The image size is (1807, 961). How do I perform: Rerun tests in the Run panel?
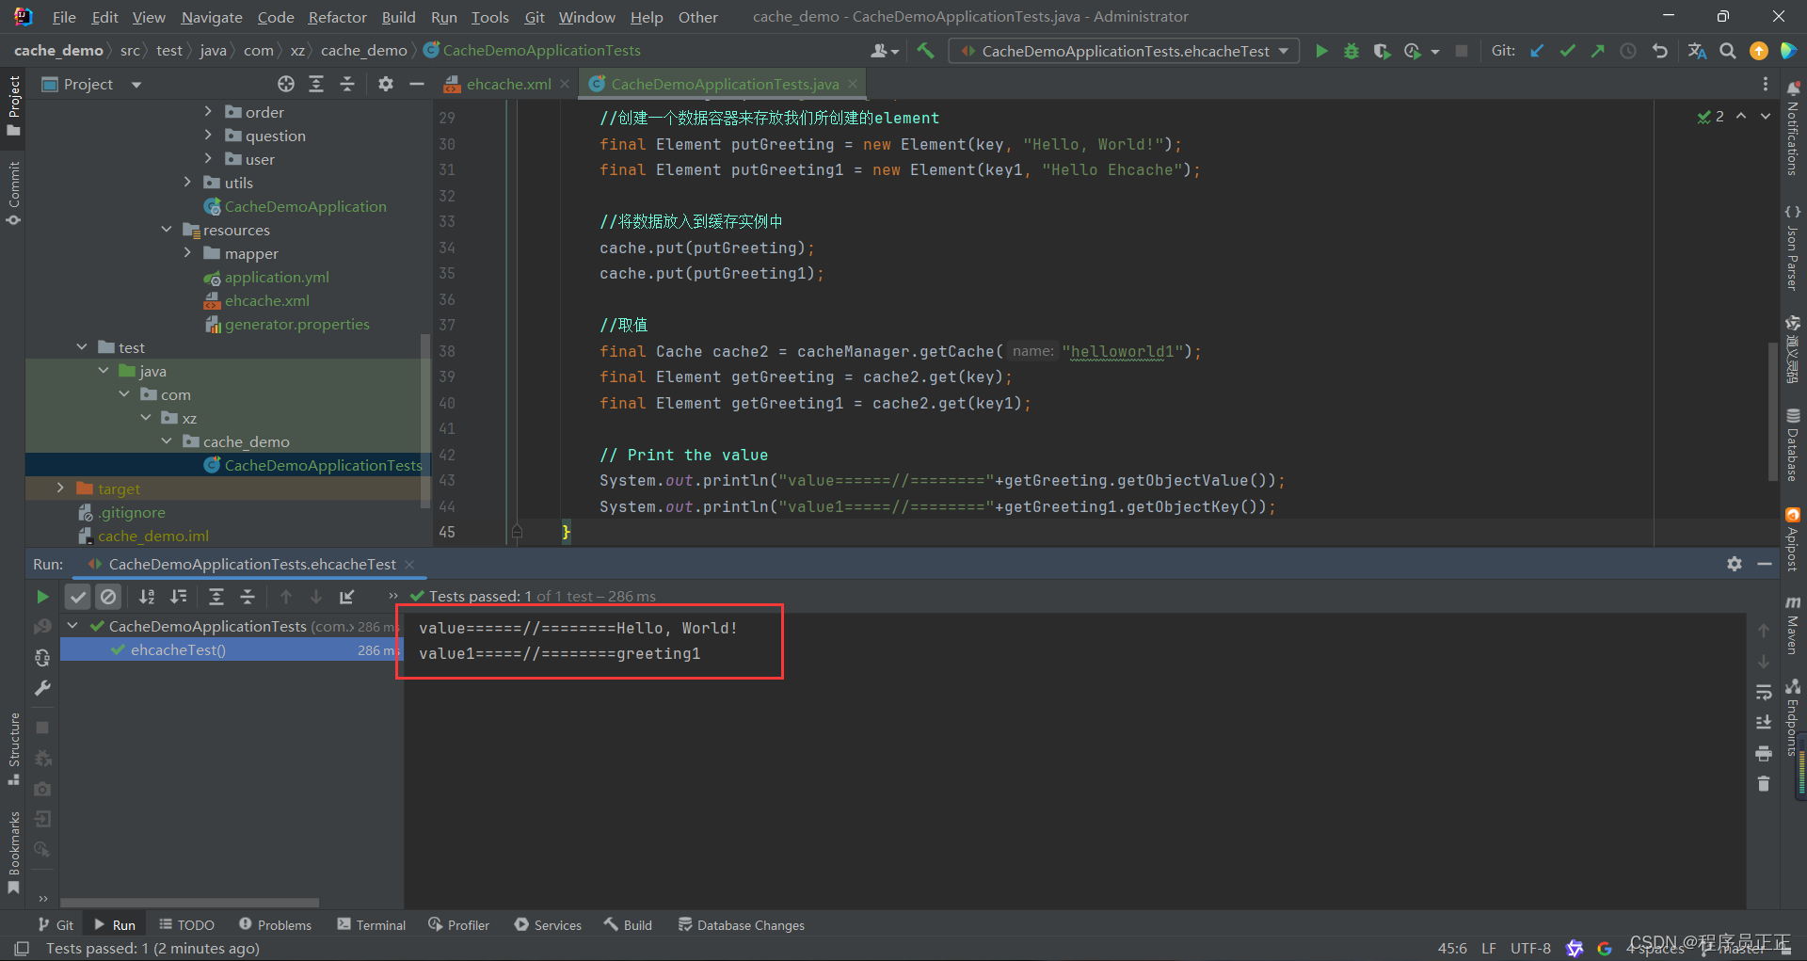pyautogui.click(x=42, y=596)
